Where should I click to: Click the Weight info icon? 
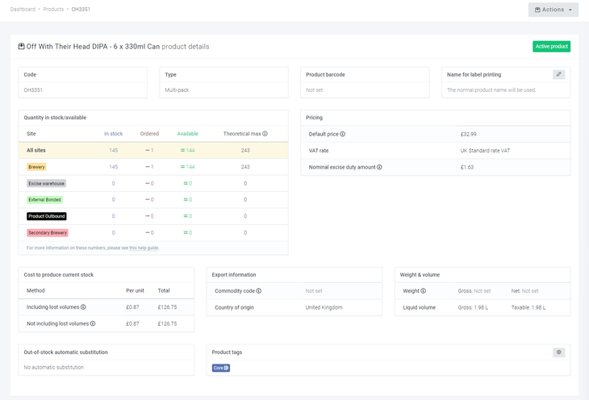point(424,290)
